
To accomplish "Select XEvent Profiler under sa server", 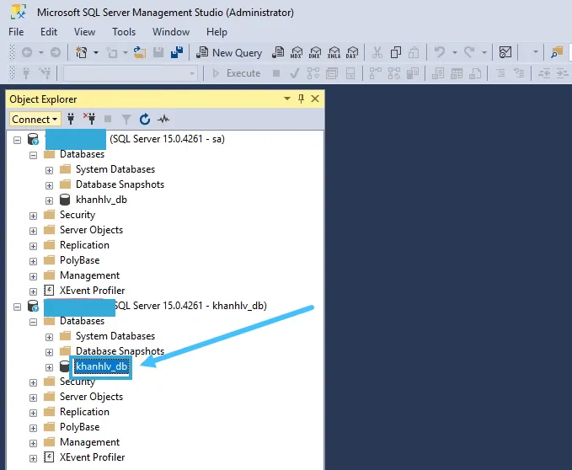I will [93, 291].
